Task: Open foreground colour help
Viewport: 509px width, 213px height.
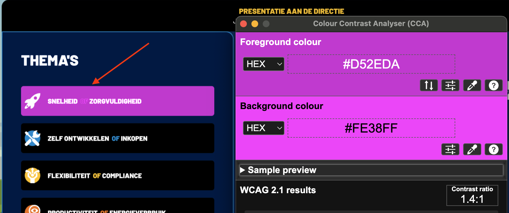Action: 493,85
